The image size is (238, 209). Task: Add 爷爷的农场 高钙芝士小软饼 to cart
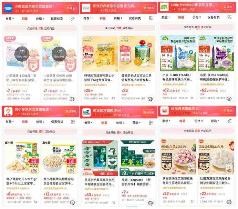113,99
